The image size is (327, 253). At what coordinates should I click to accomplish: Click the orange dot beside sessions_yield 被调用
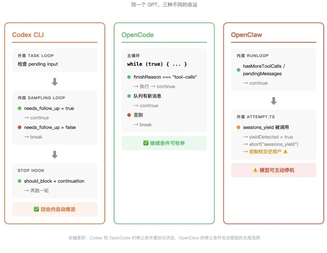[239, 127]
